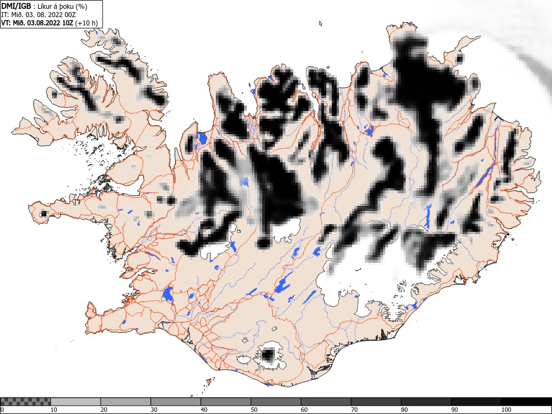Click the black swatch after the 100 mark

526,402
